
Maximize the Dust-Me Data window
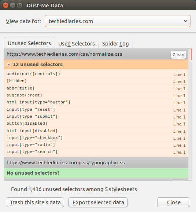point(19,6)
